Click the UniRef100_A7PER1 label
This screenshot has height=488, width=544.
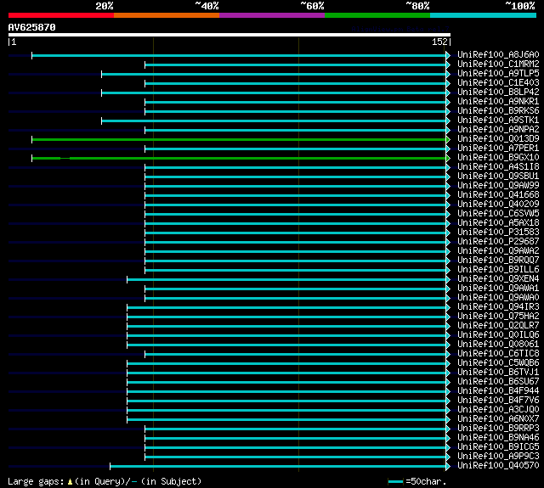click(498, 149)
